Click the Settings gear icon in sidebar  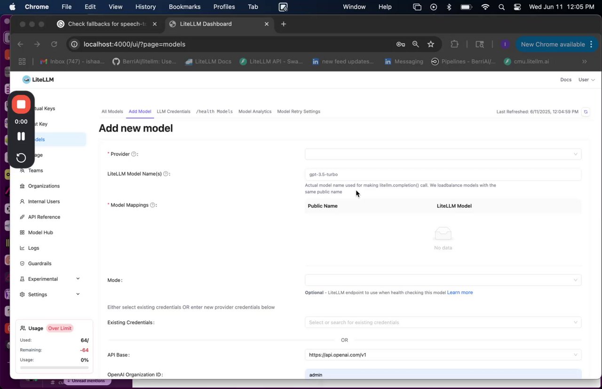(23, 295)
